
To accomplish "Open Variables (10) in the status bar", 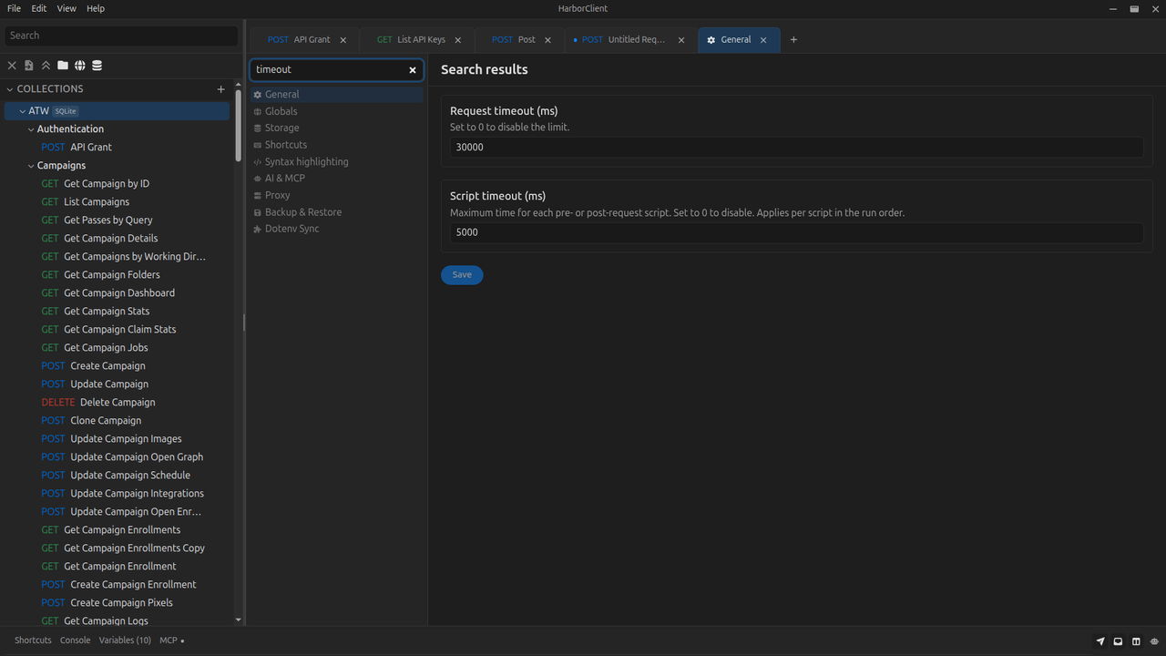I will coord(125,641).
